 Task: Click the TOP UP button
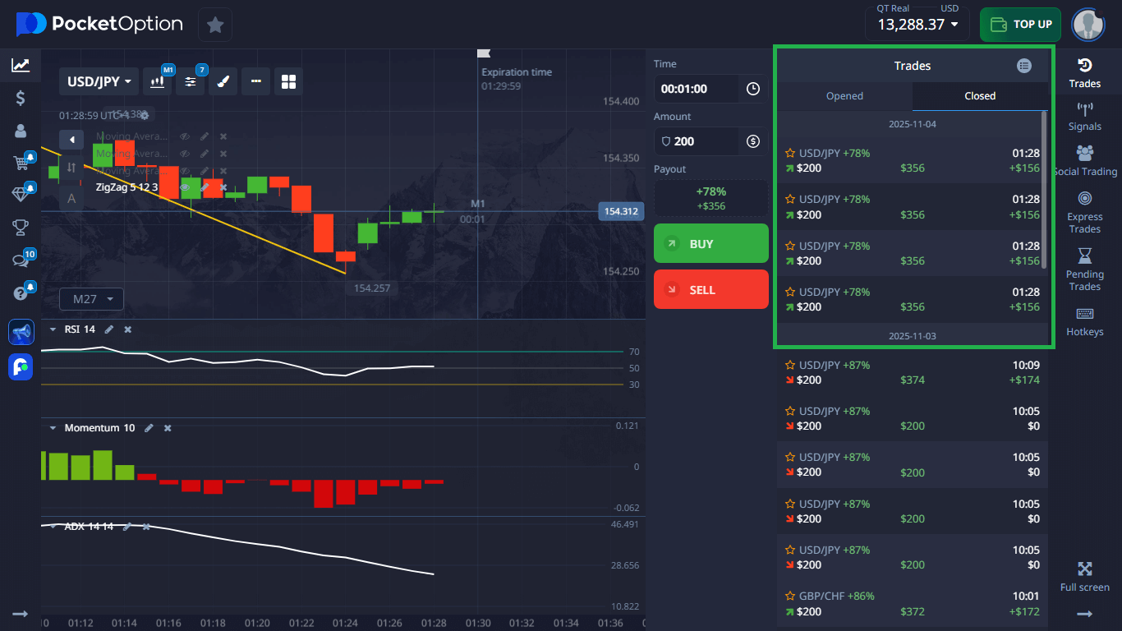pos(1020,25)
